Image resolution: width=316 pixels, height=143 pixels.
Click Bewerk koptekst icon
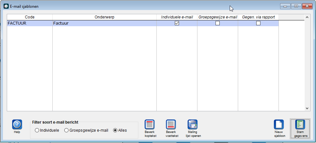pyautogui.click(x=150, y=125)
